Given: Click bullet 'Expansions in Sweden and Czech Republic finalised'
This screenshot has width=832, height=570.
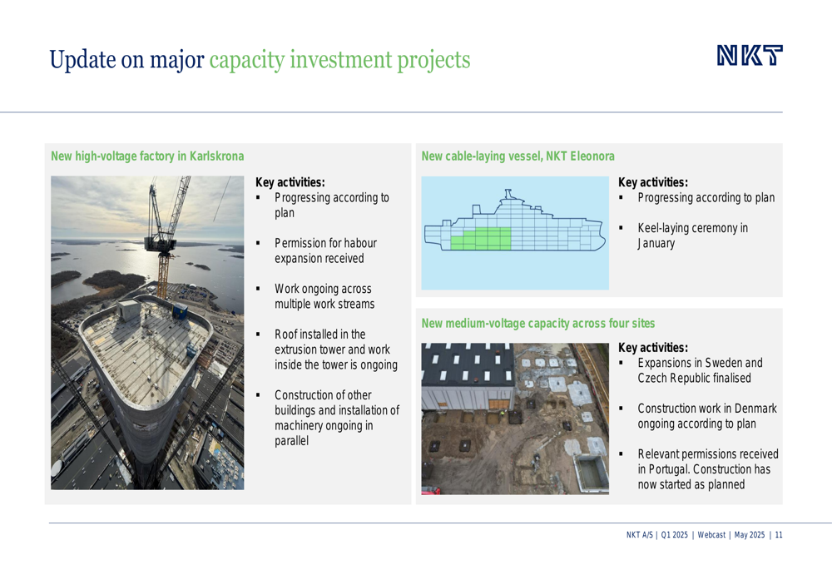Looking at the screenshot, I should coord(701,370).
